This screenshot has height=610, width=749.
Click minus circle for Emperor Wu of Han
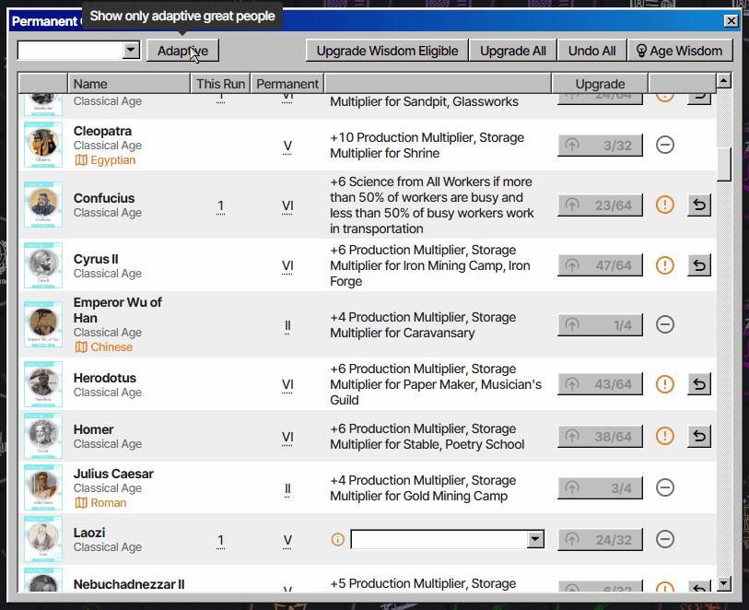(x=665, y=324)
